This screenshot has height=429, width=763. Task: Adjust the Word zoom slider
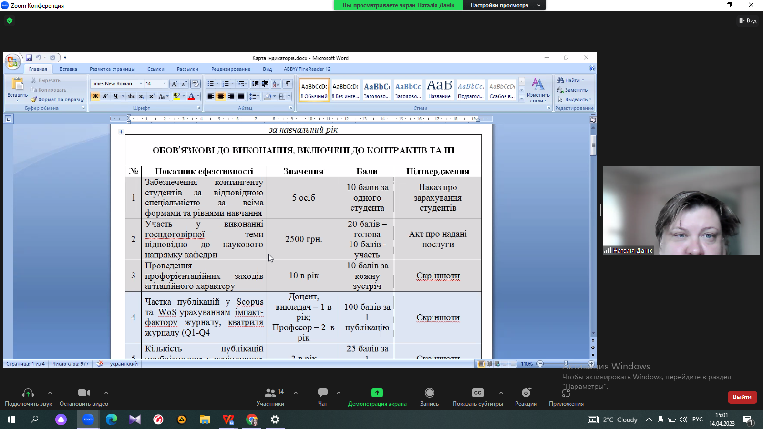coord(566,364)
